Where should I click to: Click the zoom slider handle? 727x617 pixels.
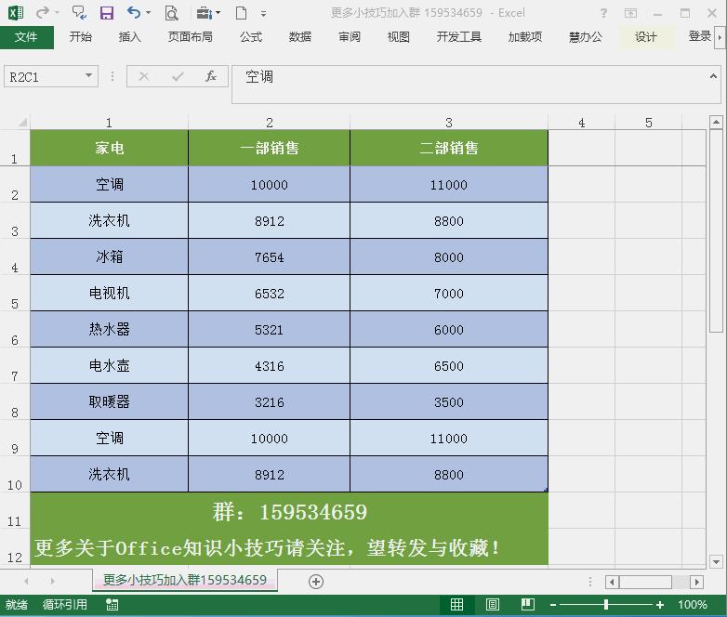coord(606,605)
